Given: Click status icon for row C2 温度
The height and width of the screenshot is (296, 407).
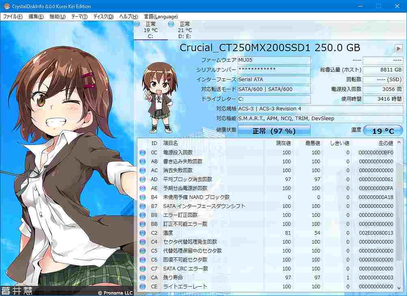Looking at the screenshot, I should [x=143, y=233].
